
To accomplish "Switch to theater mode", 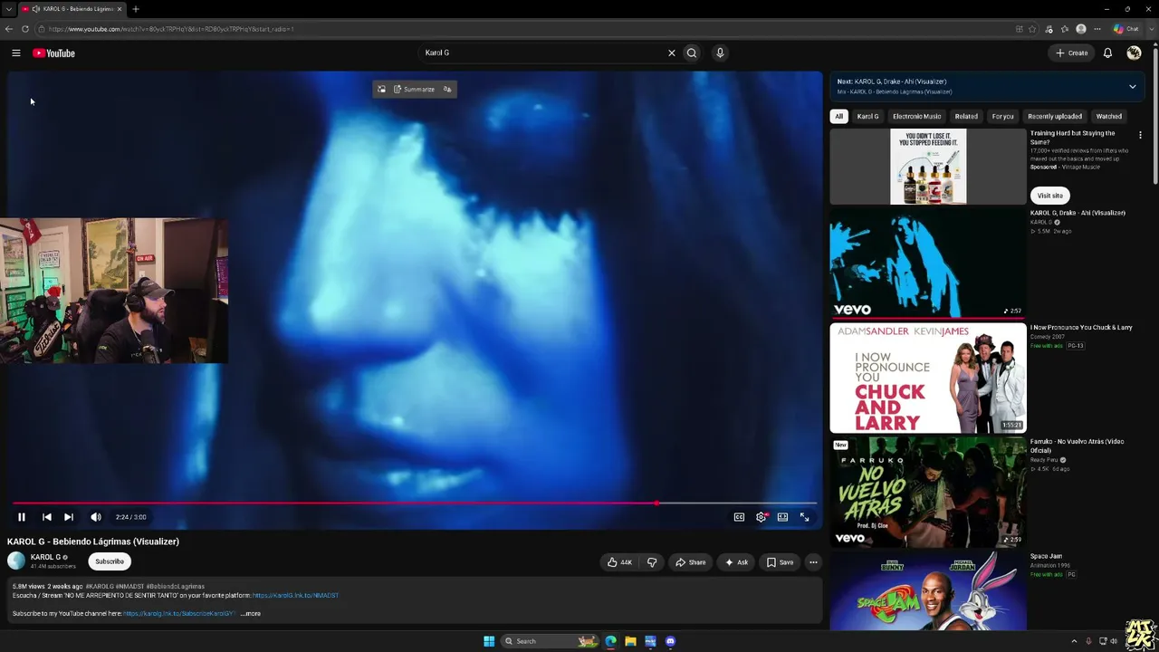I will tap(782, 517).
